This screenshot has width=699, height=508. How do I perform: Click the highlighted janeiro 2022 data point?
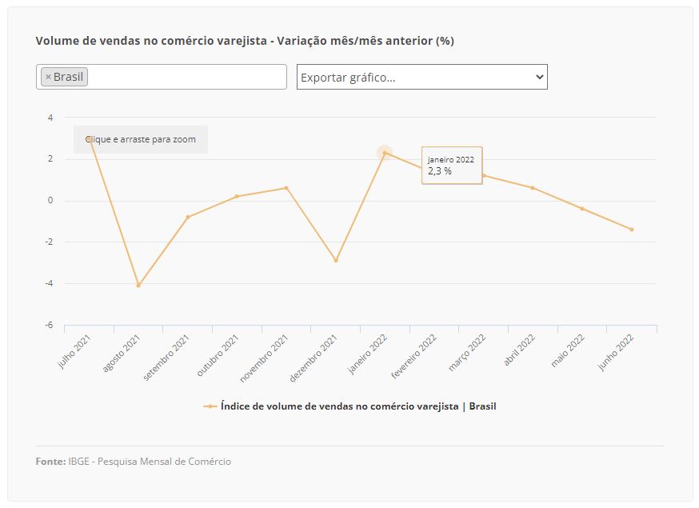[385, 153]
